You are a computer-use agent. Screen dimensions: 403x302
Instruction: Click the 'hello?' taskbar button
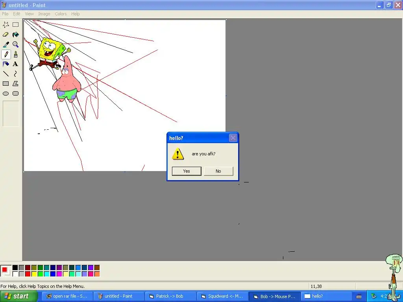326,296
